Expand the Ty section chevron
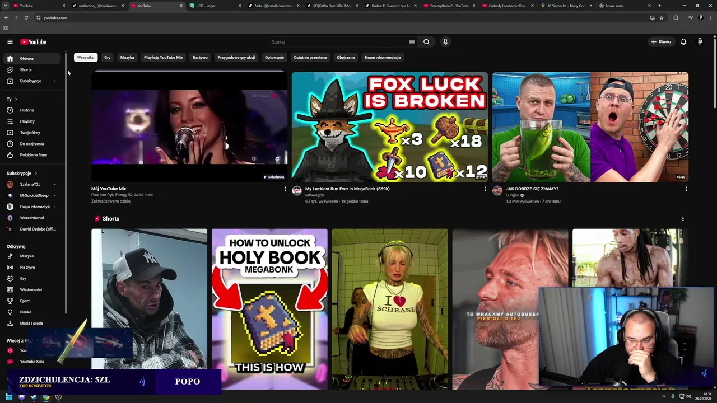This screenshot has height=403, width=717. [16, 99]
